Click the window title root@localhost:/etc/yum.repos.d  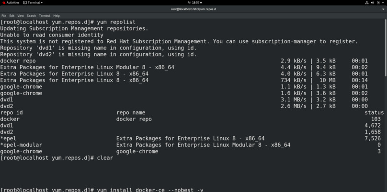pyautogui.click(x=193, y=9)
